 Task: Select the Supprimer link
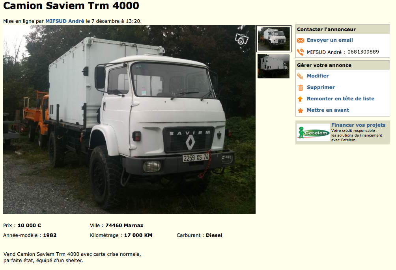click(x=321, y=87)
